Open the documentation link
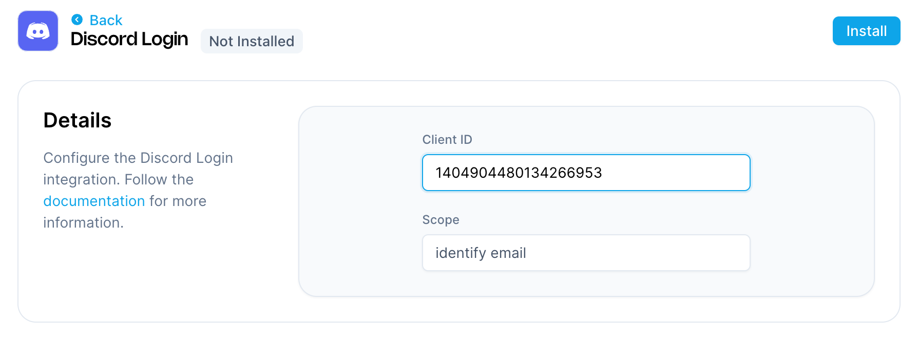The image size is (918, 337). coord(94,201)
